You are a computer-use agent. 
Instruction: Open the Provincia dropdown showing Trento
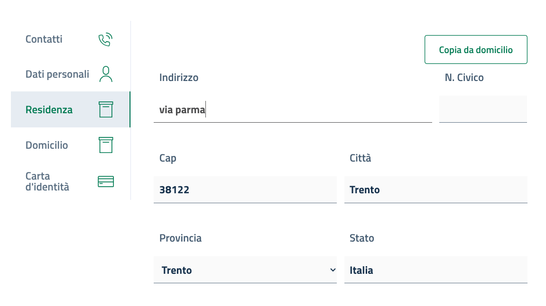tap(245, 270)
